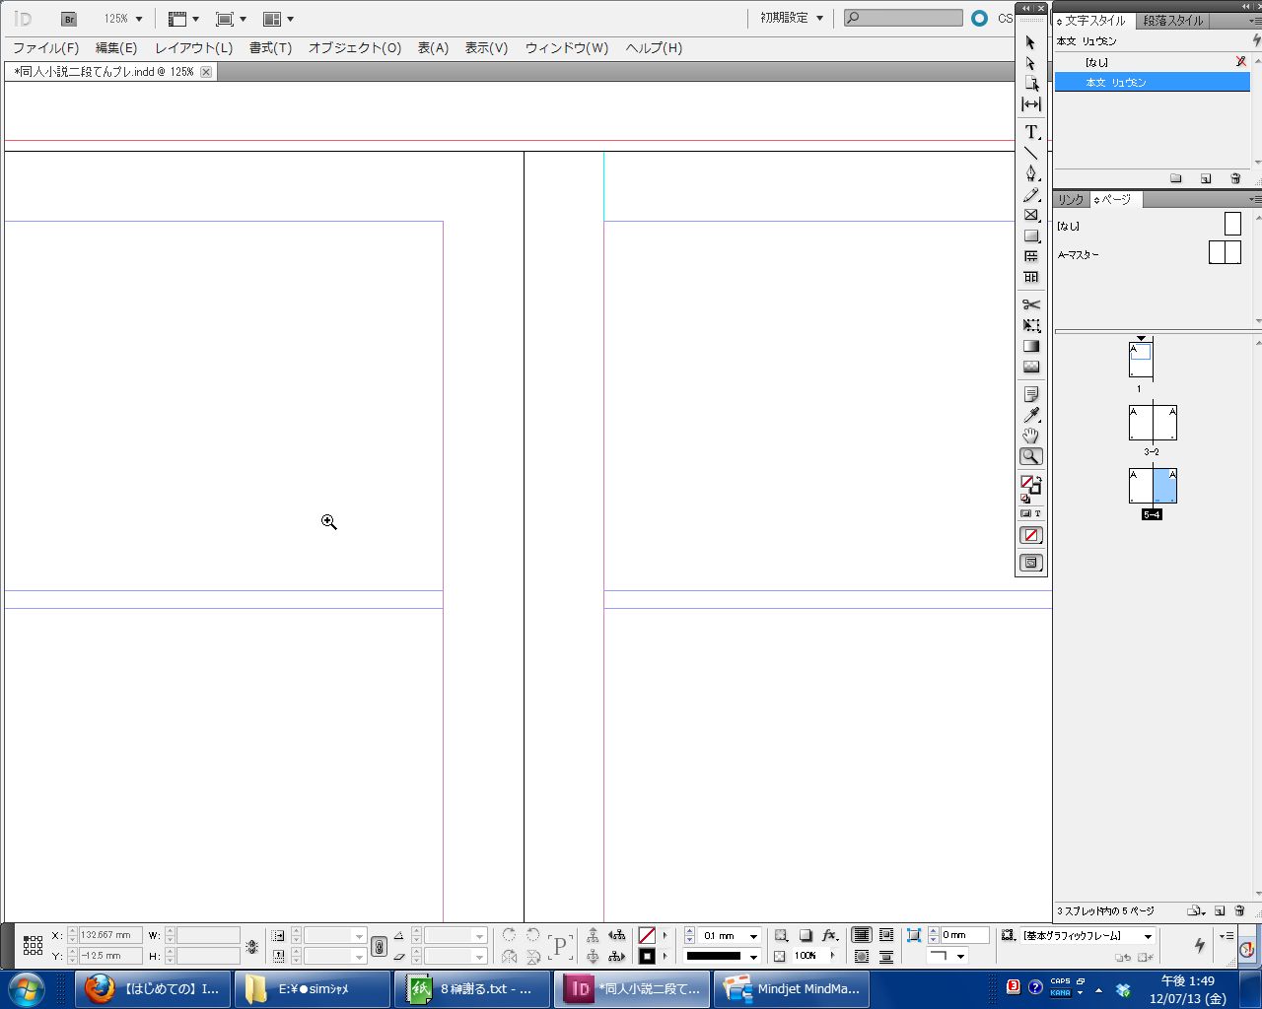
Task: Toggle constrain proportions chain link
Action: click(x=380, y=946)
